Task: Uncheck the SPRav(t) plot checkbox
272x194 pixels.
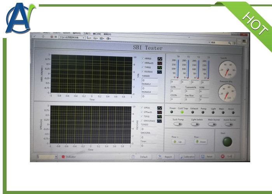Action: (143, 112)
